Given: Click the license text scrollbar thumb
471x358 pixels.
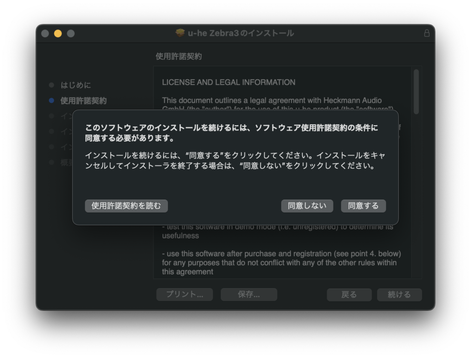Looking at the screenshot, I should click(416, 91).
